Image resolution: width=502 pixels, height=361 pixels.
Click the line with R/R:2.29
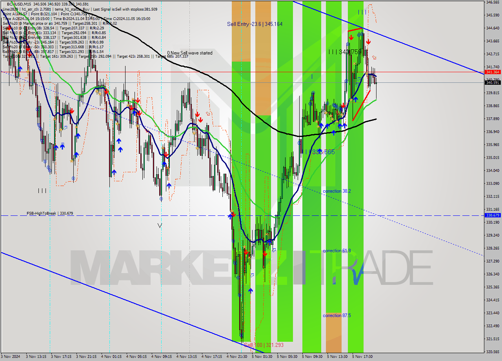(x=53, y=28)
